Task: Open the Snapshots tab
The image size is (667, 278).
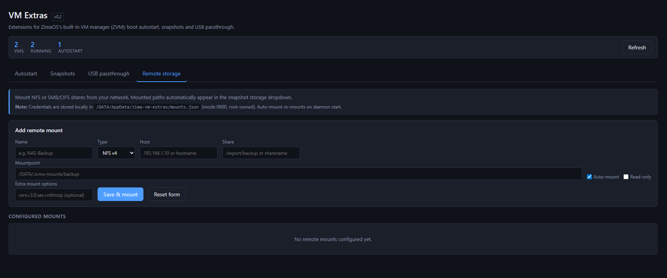Action: [63, 73]
